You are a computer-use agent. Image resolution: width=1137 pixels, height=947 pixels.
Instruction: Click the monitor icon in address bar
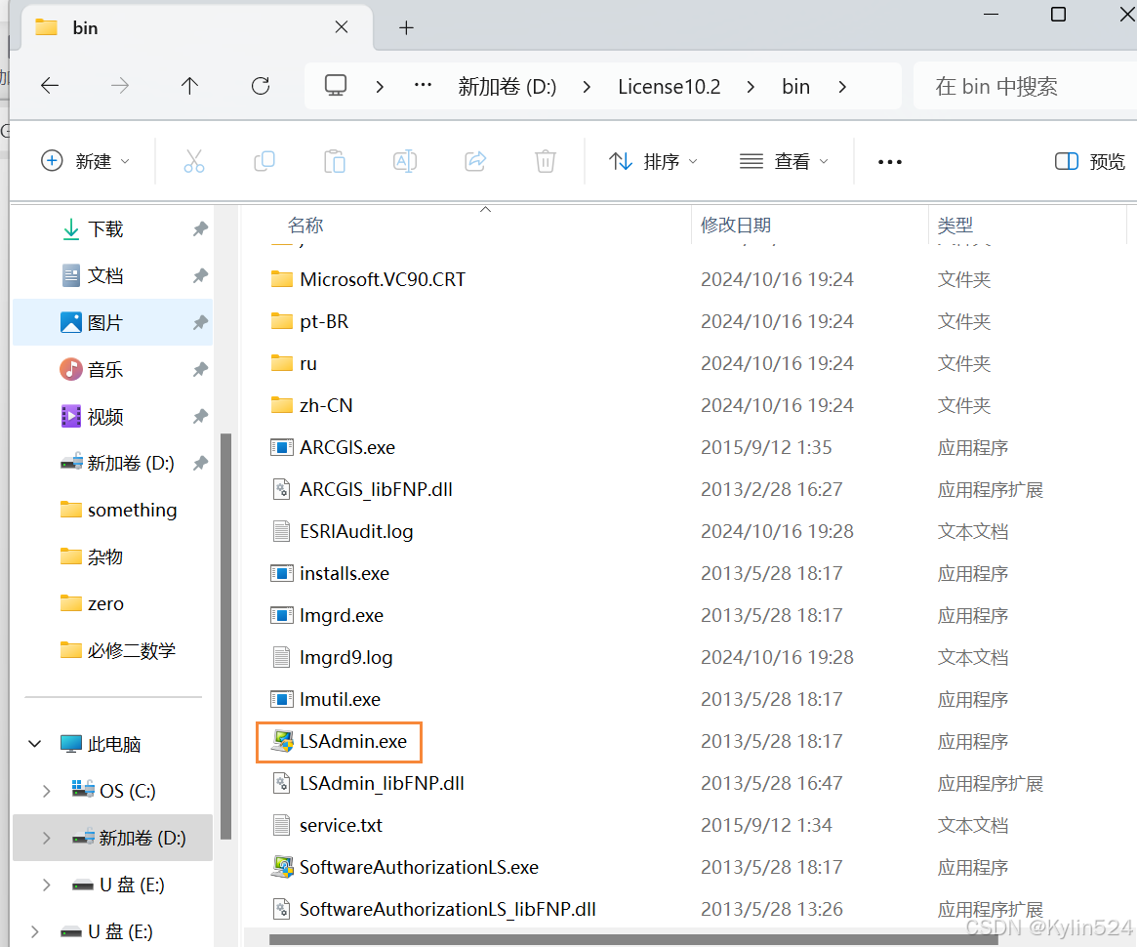pos(336,86)
